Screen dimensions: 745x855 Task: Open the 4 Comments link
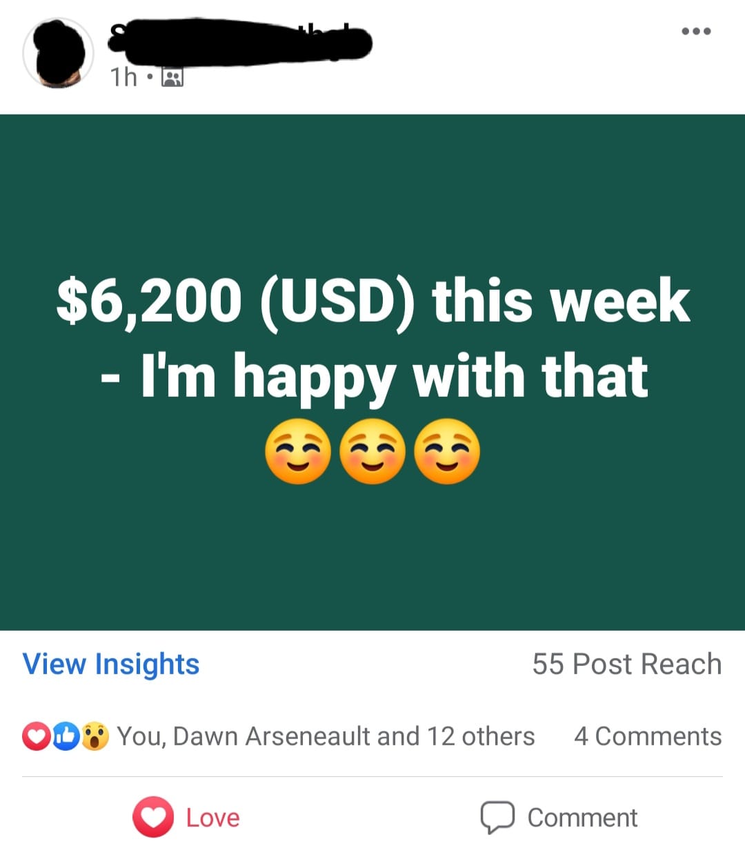click(648, 736)
